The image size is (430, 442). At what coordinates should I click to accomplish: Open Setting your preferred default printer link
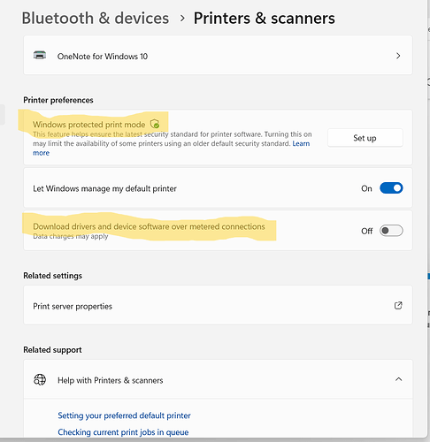tap(124, 415)
